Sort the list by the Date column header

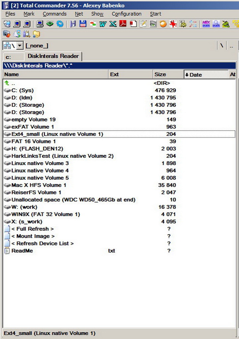tap(205, 75)
